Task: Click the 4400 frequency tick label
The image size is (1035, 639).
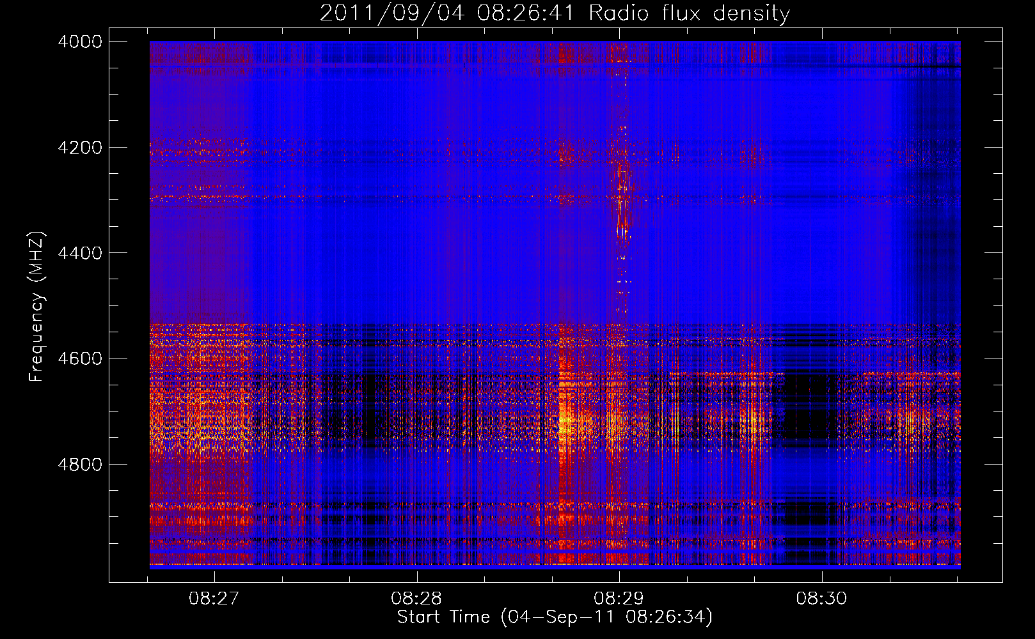Action: click(80, 253)
